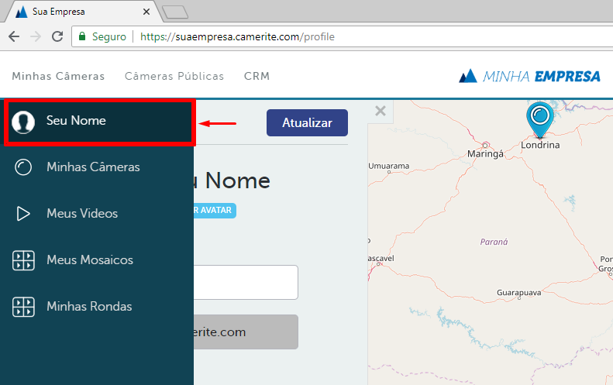Click the avatar change badge
613x385 pixels.
point(215,210)
